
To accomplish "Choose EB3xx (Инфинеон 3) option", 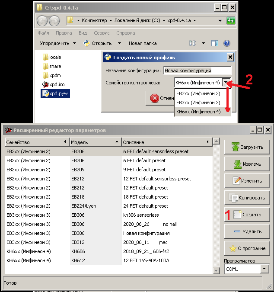I will 198,103.
